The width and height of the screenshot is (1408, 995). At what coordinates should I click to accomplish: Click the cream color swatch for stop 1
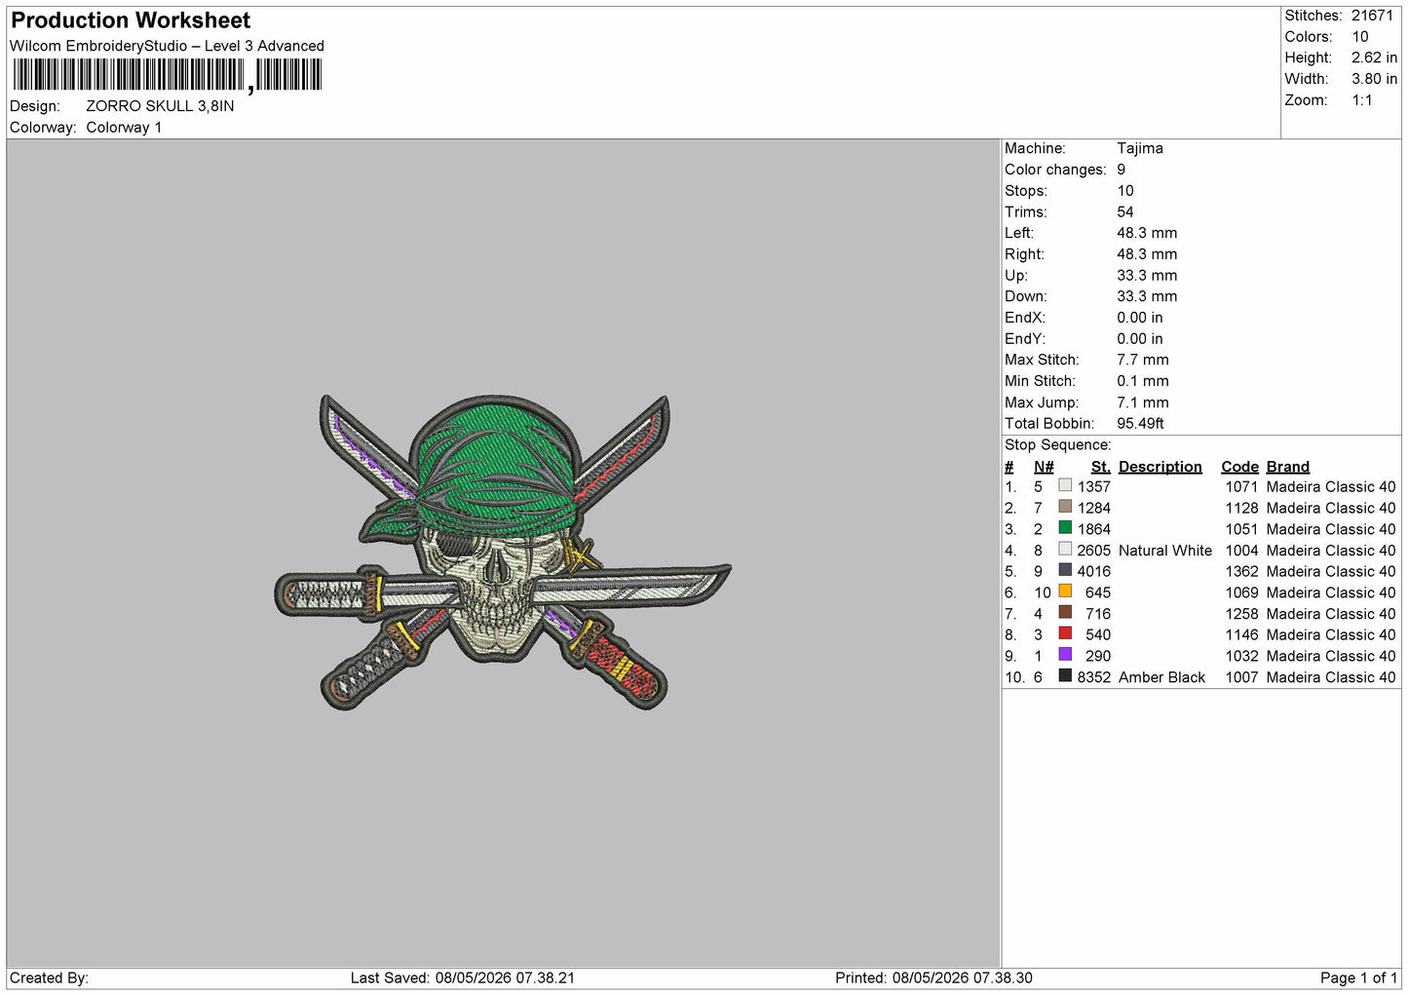click(x=1065, y=485)
